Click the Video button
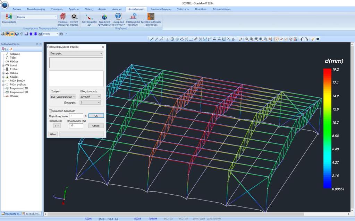The height and width of the screenshot is (221, 355). pos(53,134)
